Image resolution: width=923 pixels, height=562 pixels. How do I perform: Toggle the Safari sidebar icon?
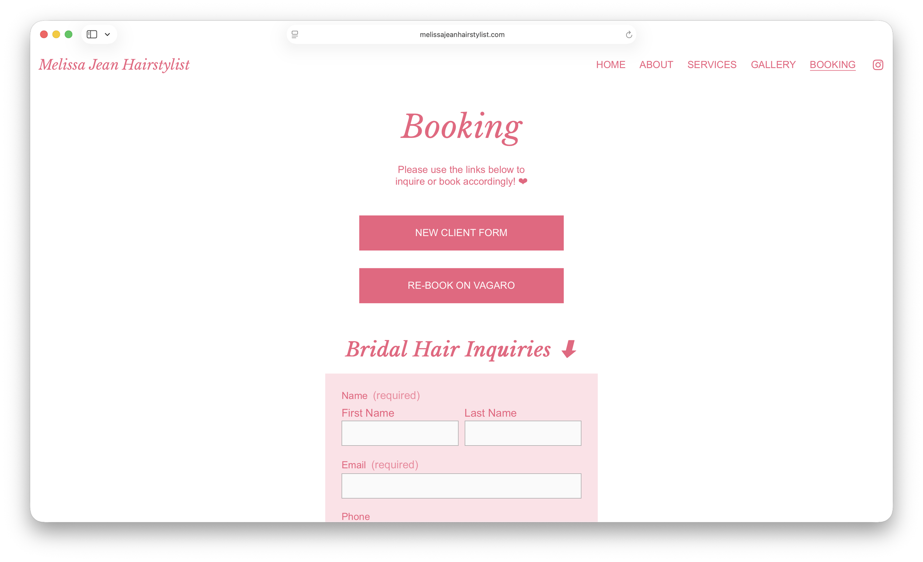click(x=92, y=34)
